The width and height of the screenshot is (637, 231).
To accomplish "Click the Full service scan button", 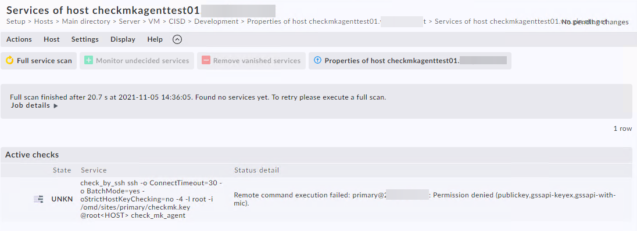I will (x=38, y=61).
